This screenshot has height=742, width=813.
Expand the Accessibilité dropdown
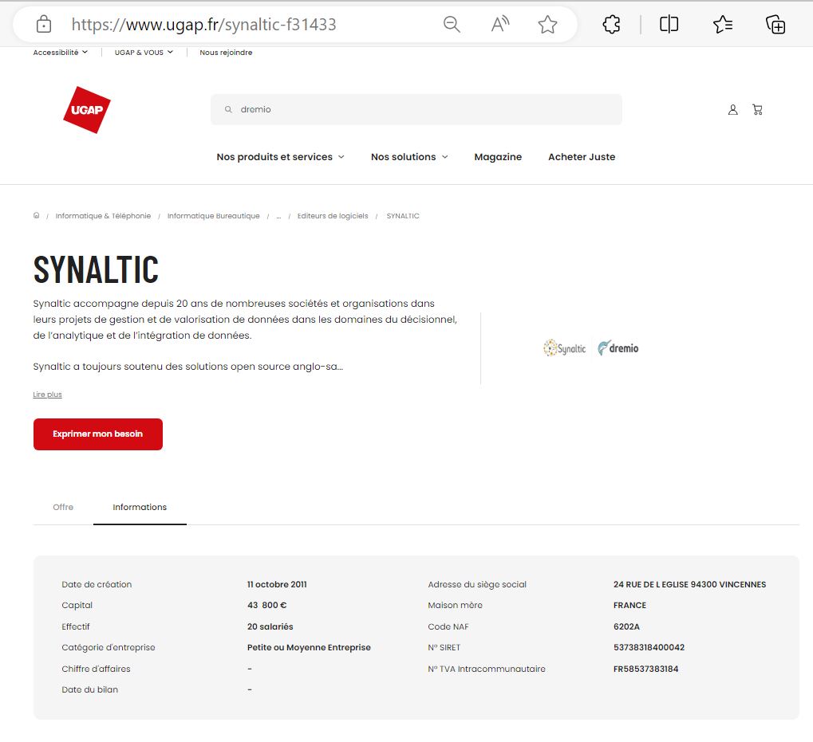tap(61, 53)
